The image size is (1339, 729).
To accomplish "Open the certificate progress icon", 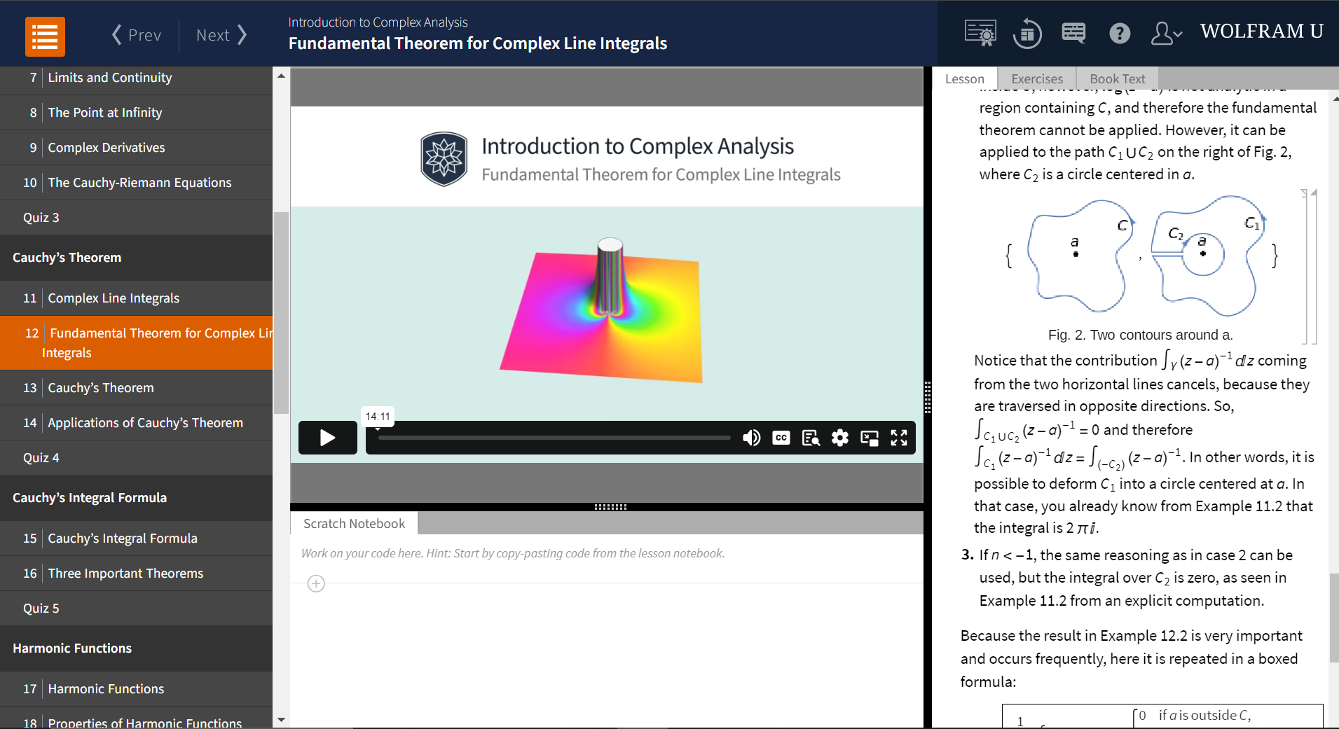I will 980,33.
